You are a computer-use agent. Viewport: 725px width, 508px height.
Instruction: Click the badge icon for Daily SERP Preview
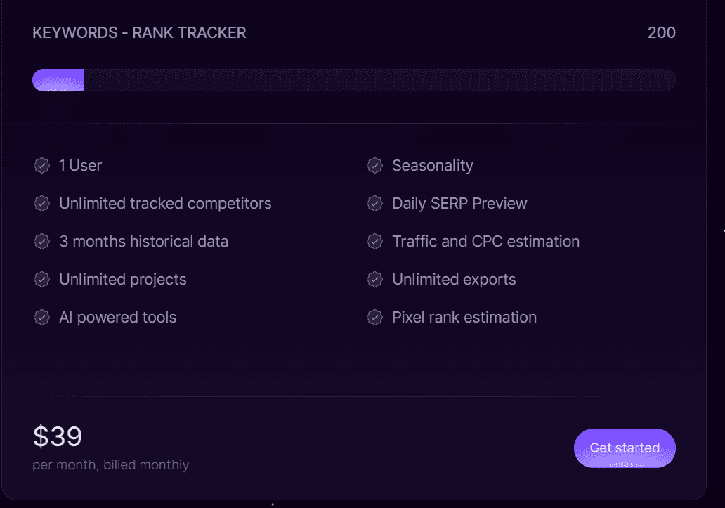374,204
